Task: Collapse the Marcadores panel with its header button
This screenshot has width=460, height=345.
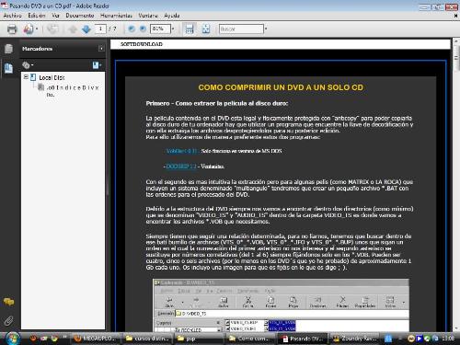Action: click(x=101, y=49)
